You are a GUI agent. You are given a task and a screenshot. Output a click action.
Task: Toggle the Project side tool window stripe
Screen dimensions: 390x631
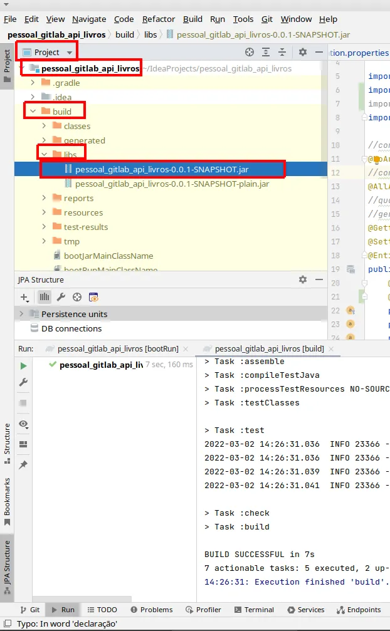7,66
